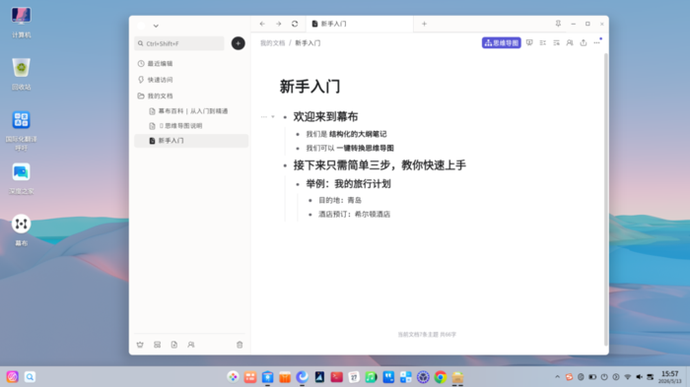Open the music app in the dock
The image size is (690, 387).
[371, 377]
